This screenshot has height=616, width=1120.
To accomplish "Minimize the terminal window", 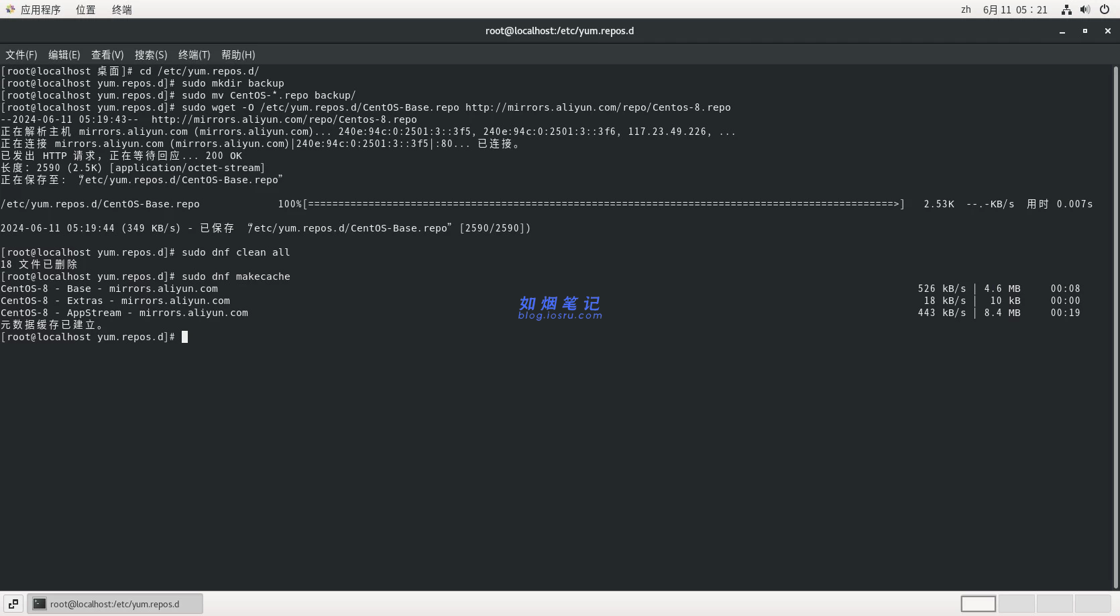I will (1062, 31).
